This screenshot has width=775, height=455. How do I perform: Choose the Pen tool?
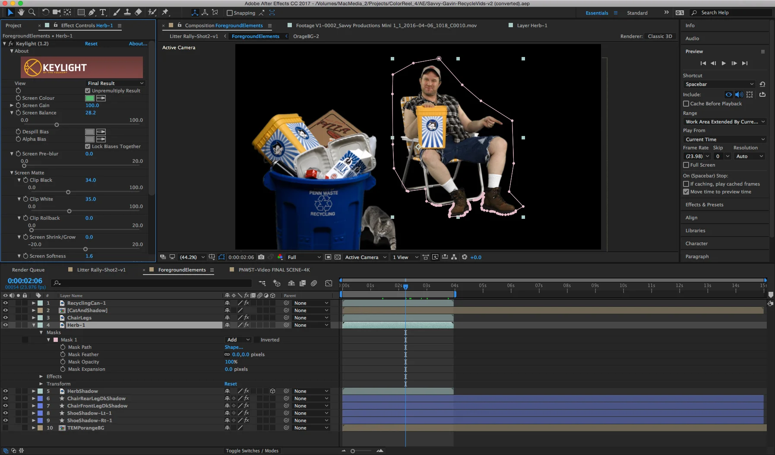coord(92,13)
